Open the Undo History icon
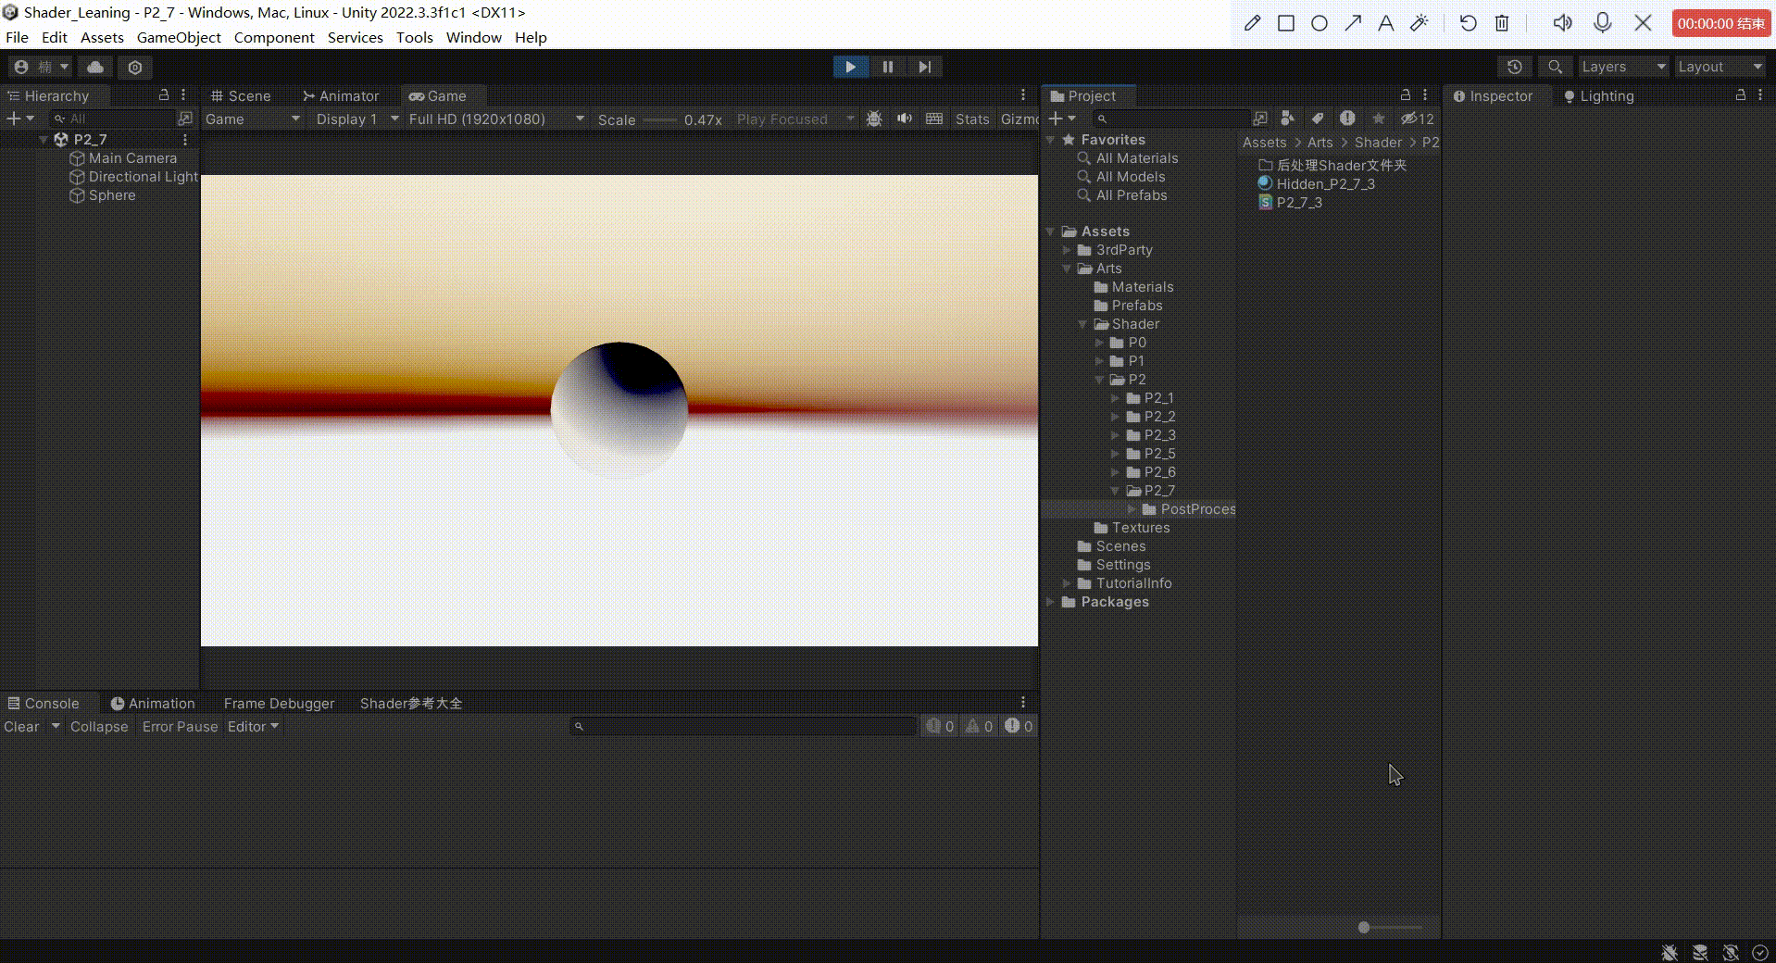The image size is (1776, 963). pos(1514,67)
